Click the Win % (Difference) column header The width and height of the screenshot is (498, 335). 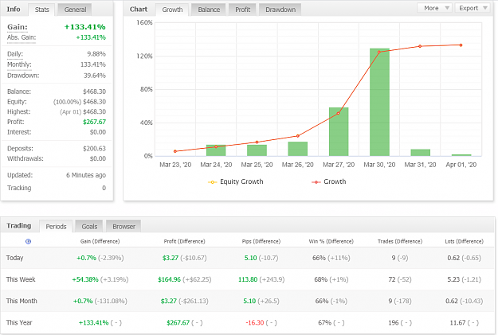point(331,241)
